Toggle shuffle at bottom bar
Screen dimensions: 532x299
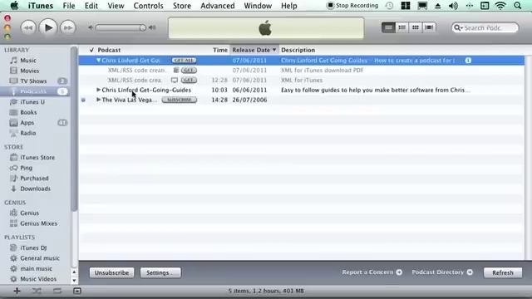click(37, 291)
